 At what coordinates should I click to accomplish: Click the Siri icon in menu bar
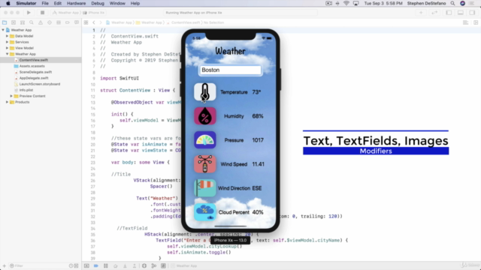pyautogui.click(x=463, y=3)
